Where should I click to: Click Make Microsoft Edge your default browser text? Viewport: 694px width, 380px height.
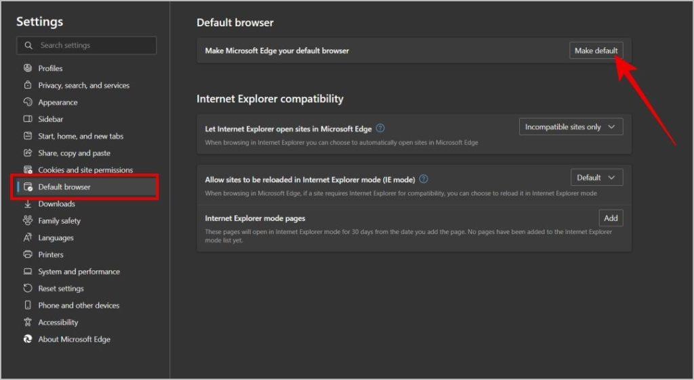[x=277, y=51]
